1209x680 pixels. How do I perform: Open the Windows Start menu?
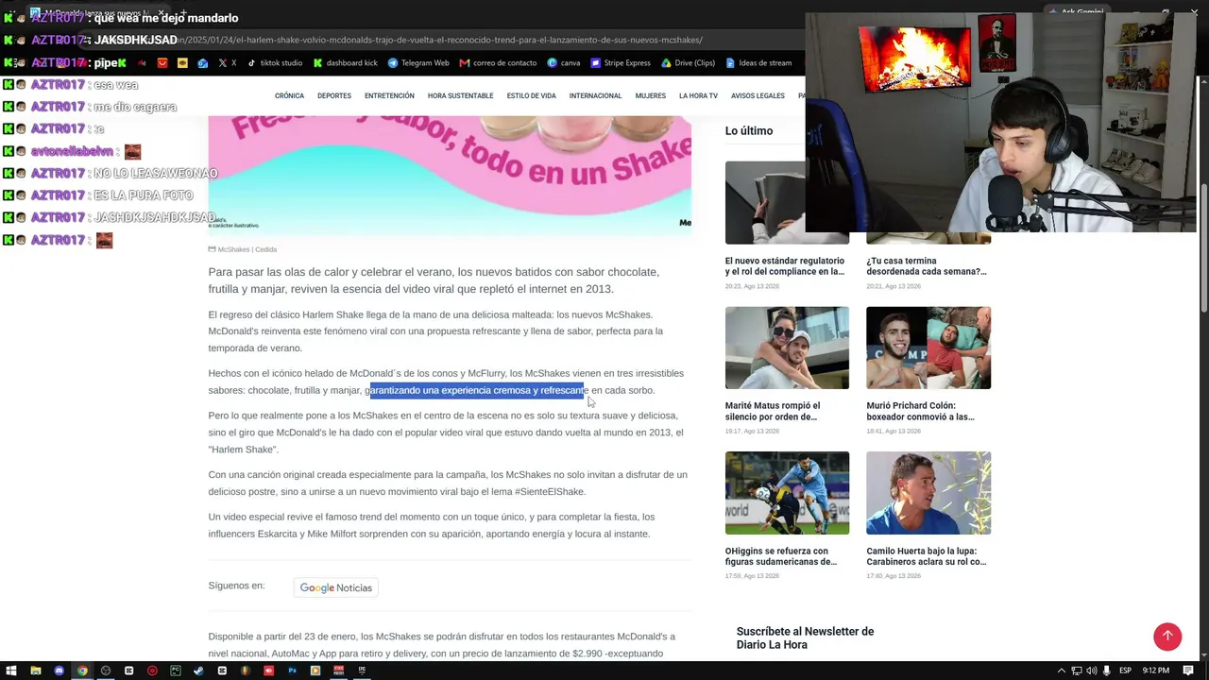(x=11, y=671)
